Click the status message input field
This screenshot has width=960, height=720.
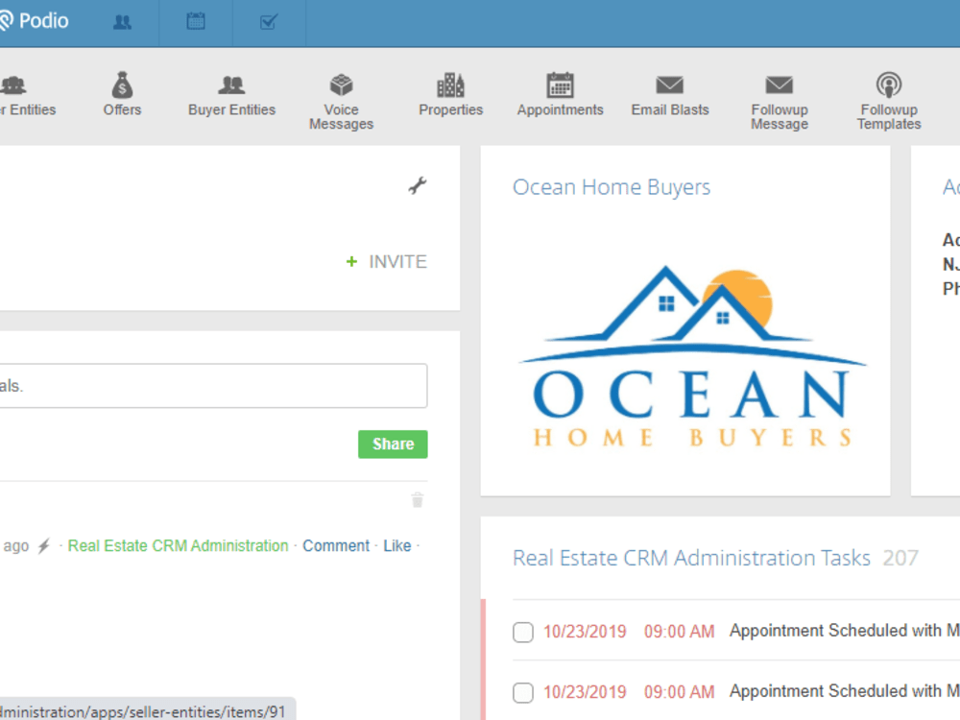pyautogui.click(x=213, y=386)
